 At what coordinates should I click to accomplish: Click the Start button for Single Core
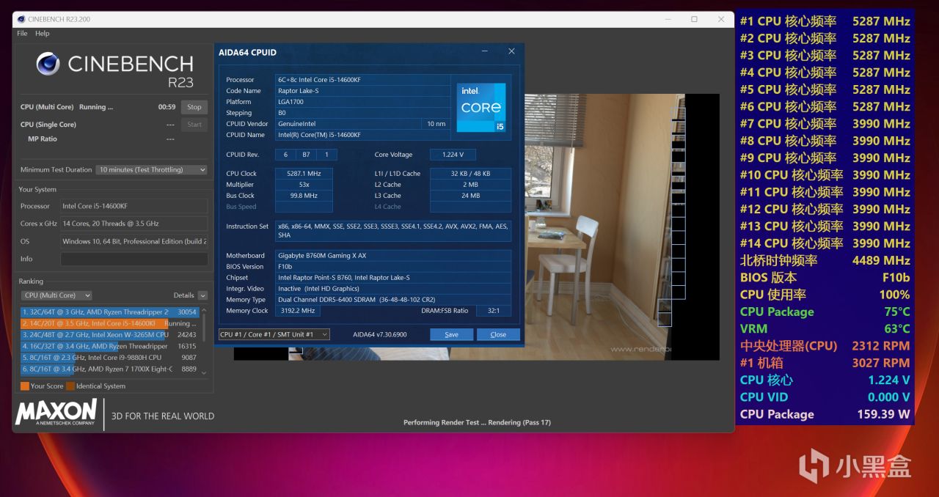(x=194, y=125)
